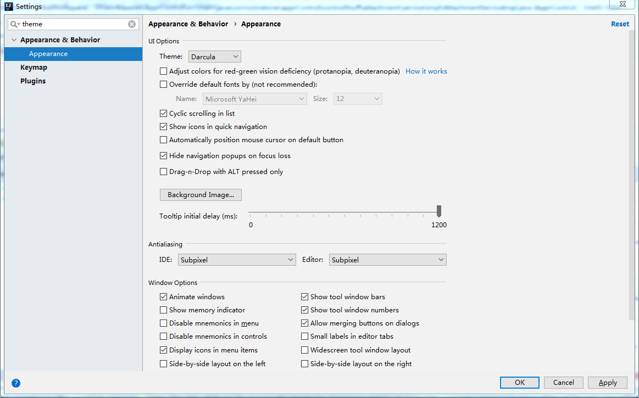Select Keymap in the settings tree
This screenshot has width=639, height=398.
point(34,67)
